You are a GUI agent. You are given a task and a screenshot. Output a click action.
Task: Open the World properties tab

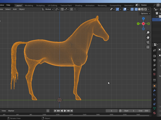(155, 74)
